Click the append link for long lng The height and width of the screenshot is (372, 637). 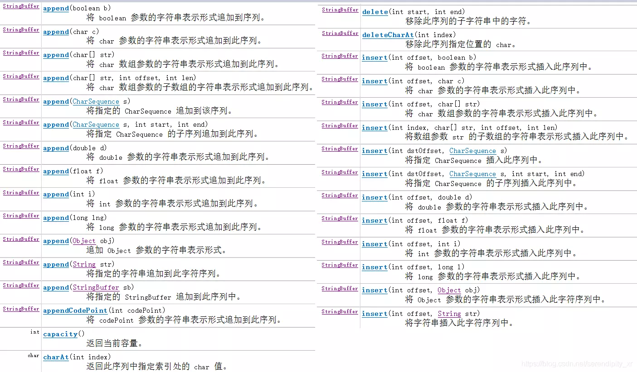(x=56, y=218)
